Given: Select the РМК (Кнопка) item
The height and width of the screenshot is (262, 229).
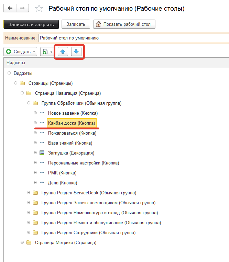Looking at the screenshot, I should pyautogui.click(x=62, y=173).
